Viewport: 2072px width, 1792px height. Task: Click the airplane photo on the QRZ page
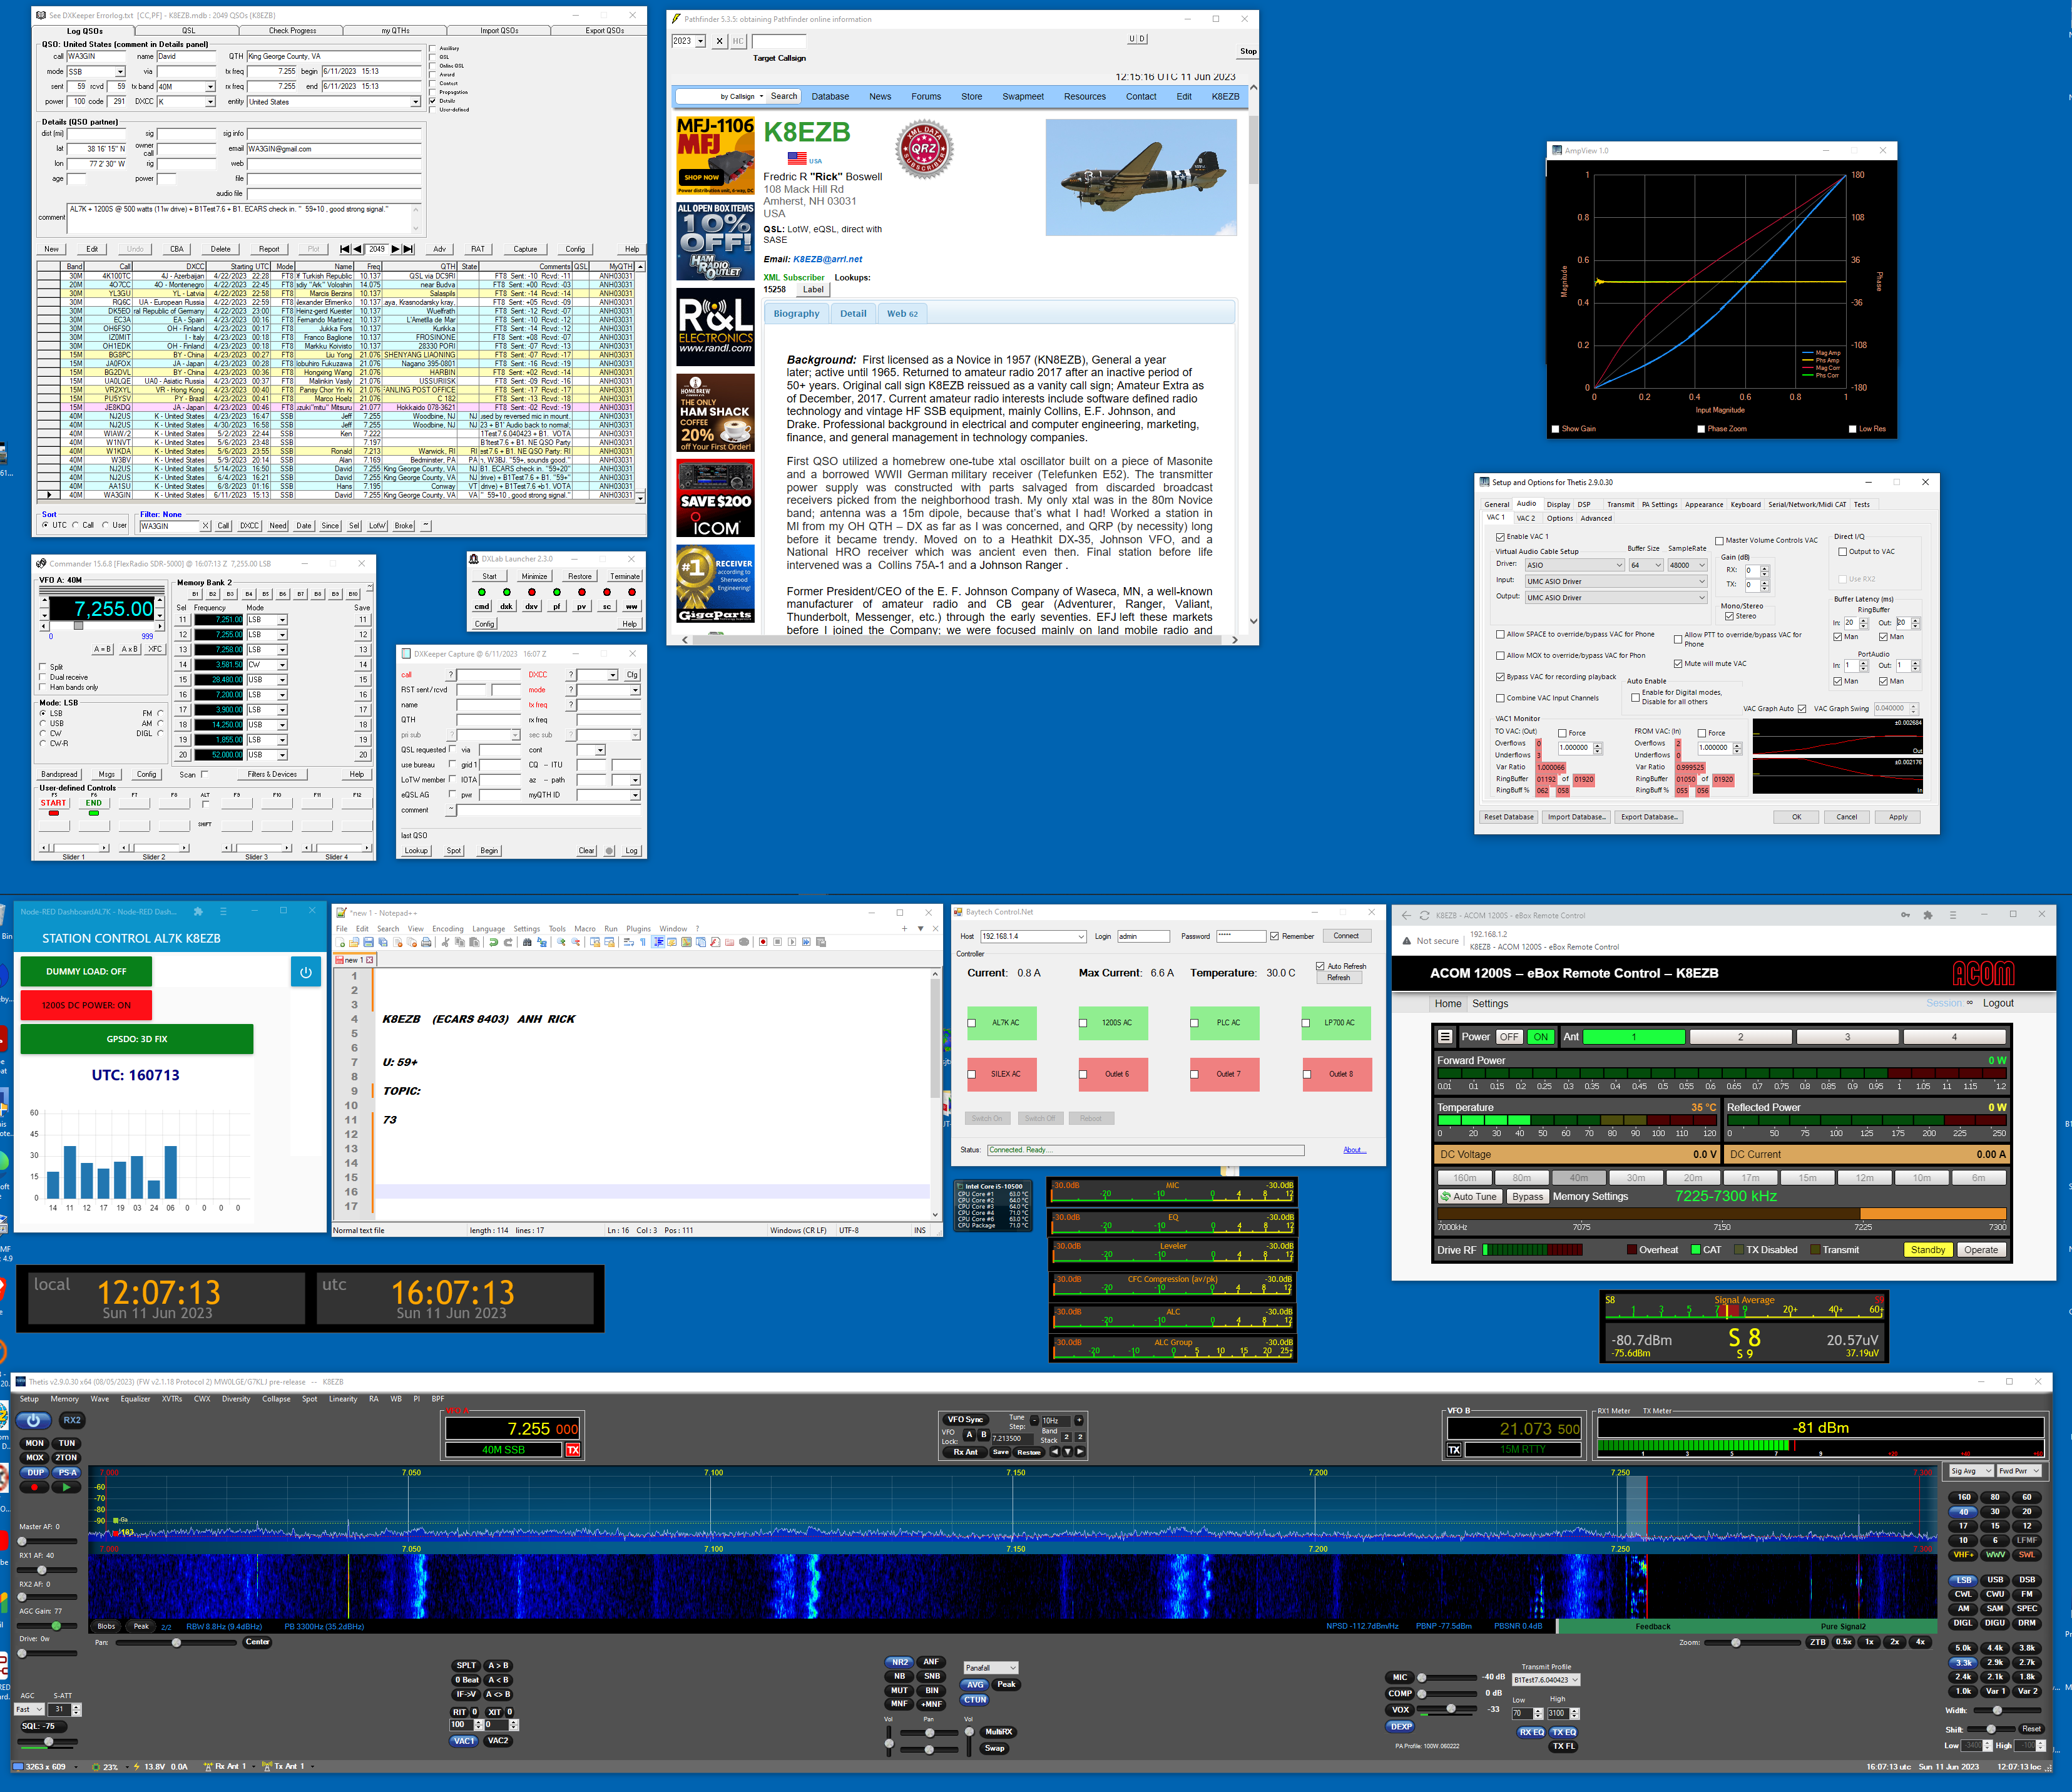click(1141, 177)
